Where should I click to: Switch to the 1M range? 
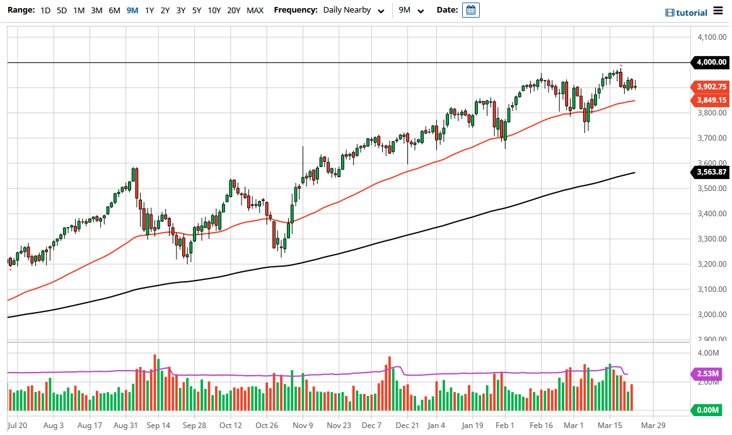(79, 10)
